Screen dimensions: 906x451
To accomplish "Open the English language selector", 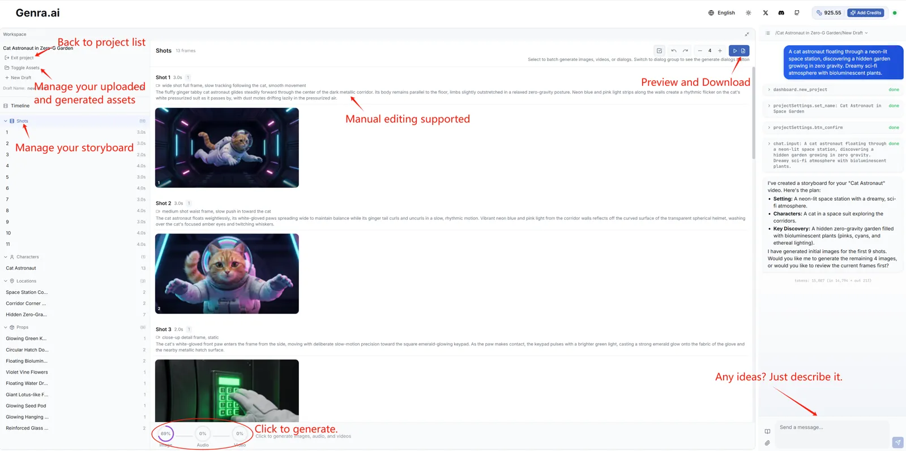I will coord(721,13).
